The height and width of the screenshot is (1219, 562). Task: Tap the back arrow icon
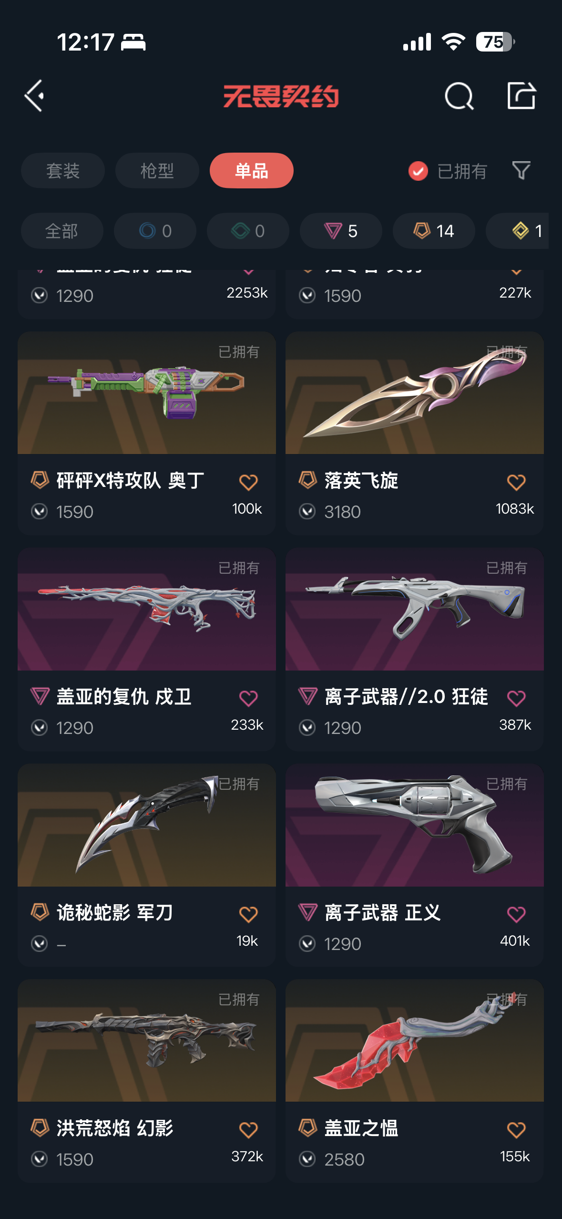click(34, 96)
